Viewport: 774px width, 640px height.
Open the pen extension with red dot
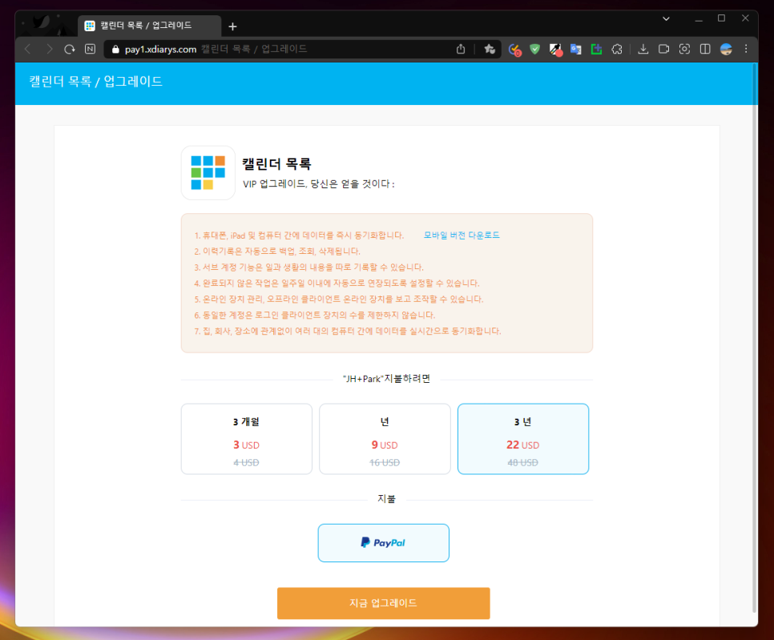[x=555, y=50]
